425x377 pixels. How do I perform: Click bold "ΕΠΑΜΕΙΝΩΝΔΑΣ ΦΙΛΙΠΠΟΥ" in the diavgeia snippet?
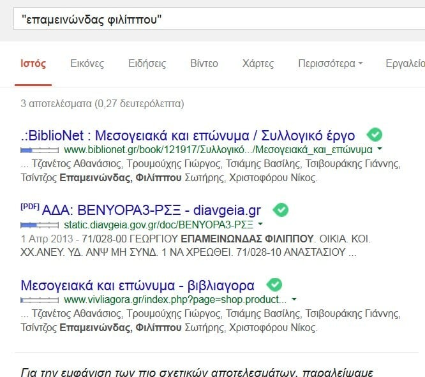pos(247,239)
